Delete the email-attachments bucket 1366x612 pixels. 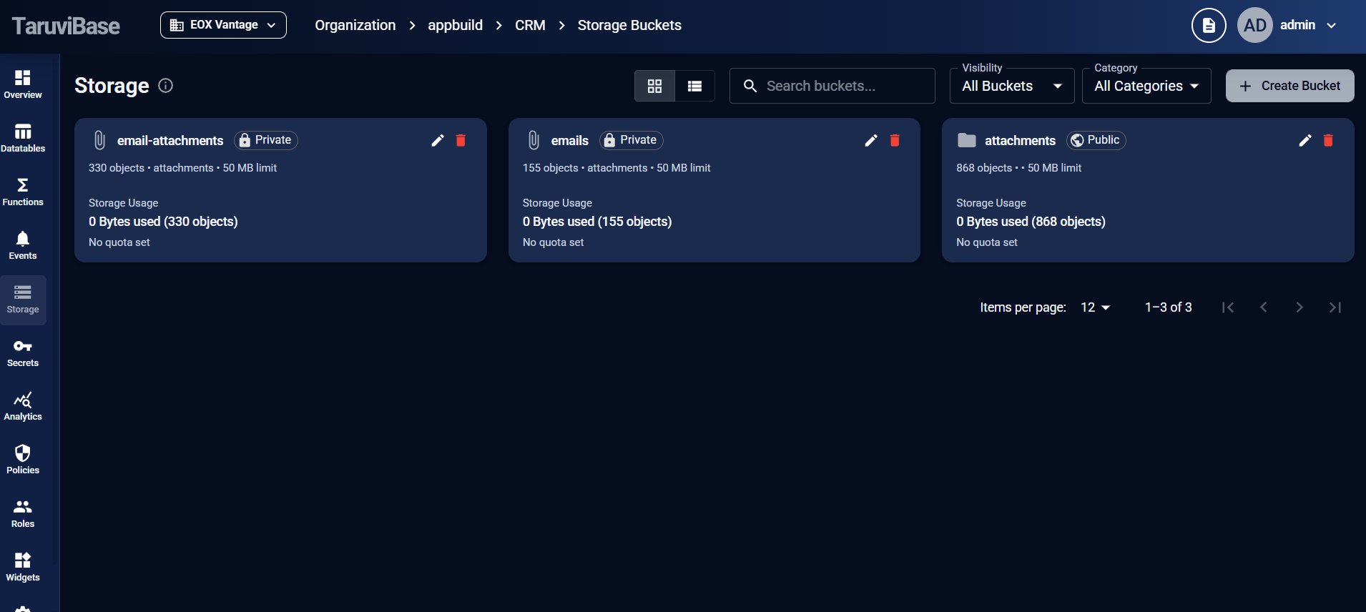(461, 140)
